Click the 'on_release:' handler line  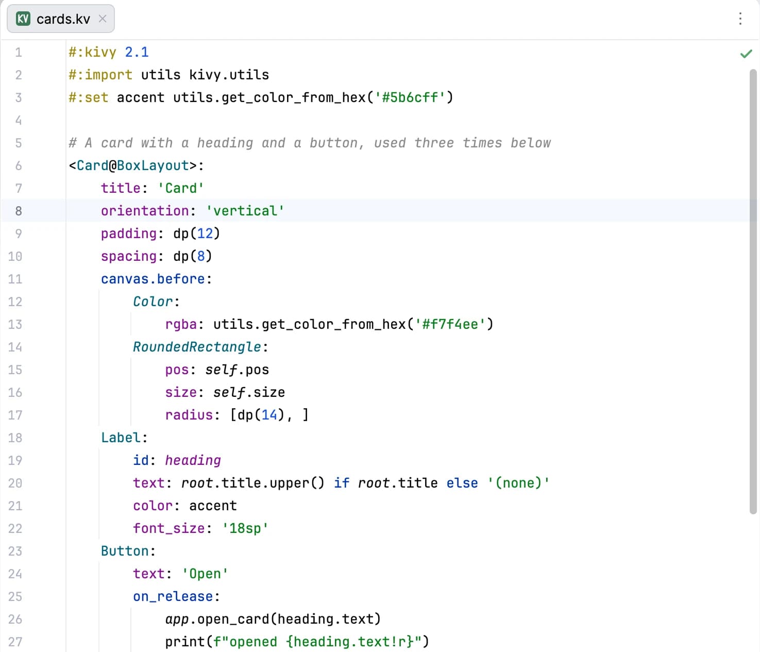[177, 596]
